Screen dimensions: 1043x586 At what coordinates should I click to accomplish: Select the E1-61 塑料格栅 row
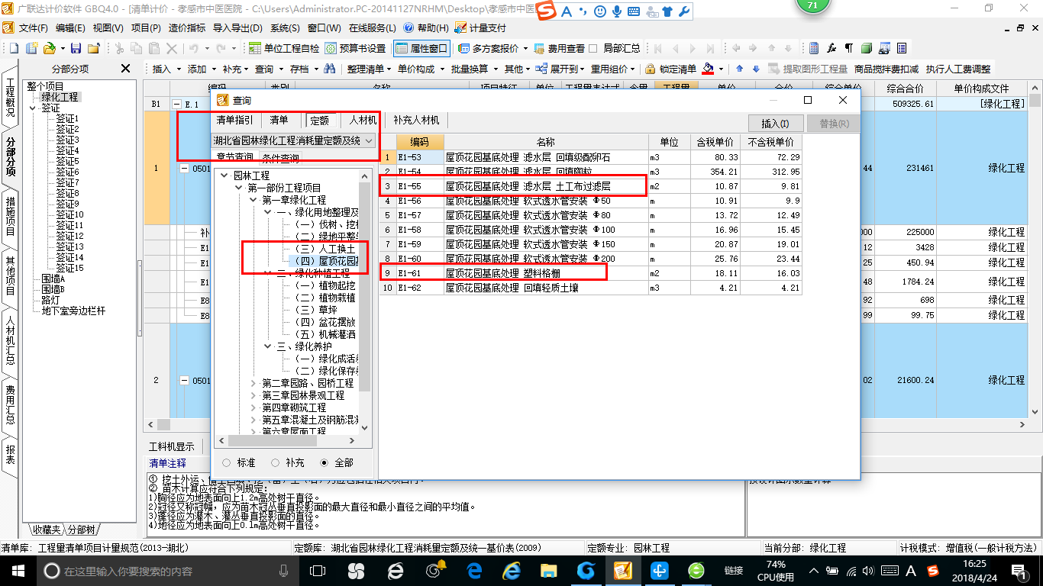coord(590,272)
